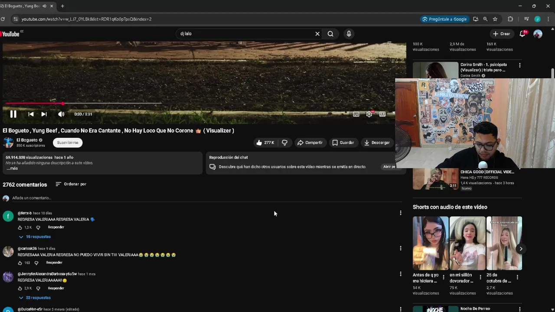Like the @ferrx-b comment

pyautogui.click(x=20, y=227)
